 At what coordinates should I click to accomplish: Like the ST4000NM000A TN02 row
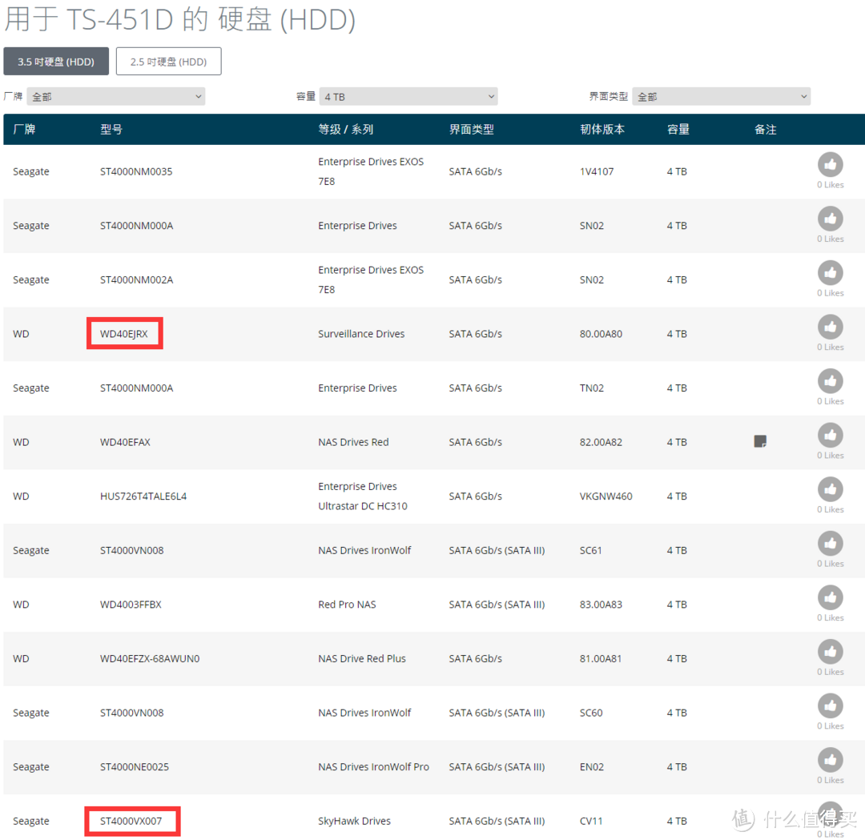coord(831,380)
